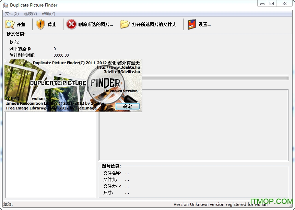Maximize the Duplicate Picture Finder window
The image size is (295, 210).
click(272, 4)
